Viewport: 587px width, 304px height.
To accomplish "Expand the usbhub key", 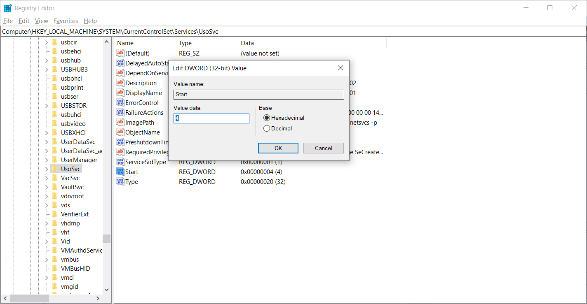I will pyautogui.click(x=47, y=60).
